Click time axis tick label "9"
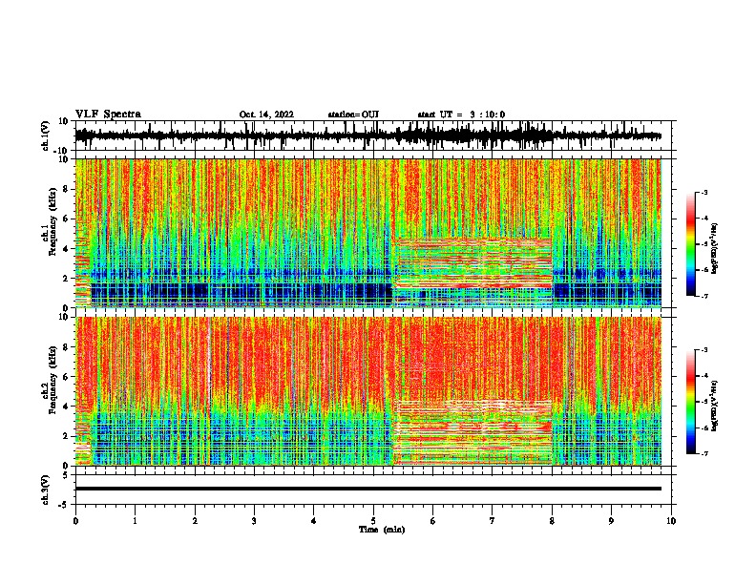Viewport: 756px width, 584px height. coord(611,521)
